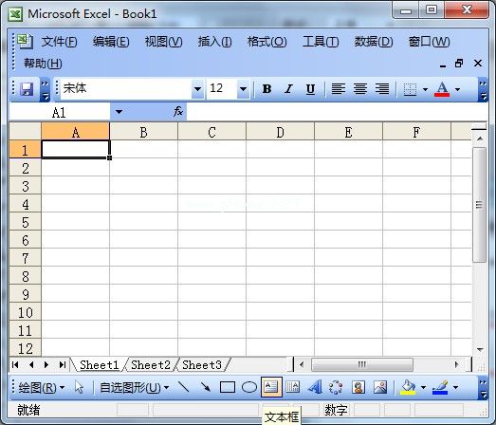The image size is (496, 425).
Task: Open the 数据(D) menu
Action: [374, 42]
